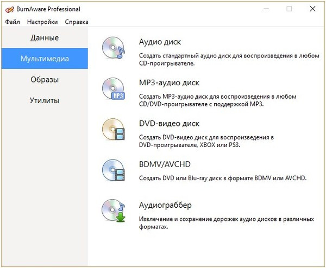Select the Мультимедиа sidebar tab
This screenshot has width=326, height=268.
click(x=44, y=59)
